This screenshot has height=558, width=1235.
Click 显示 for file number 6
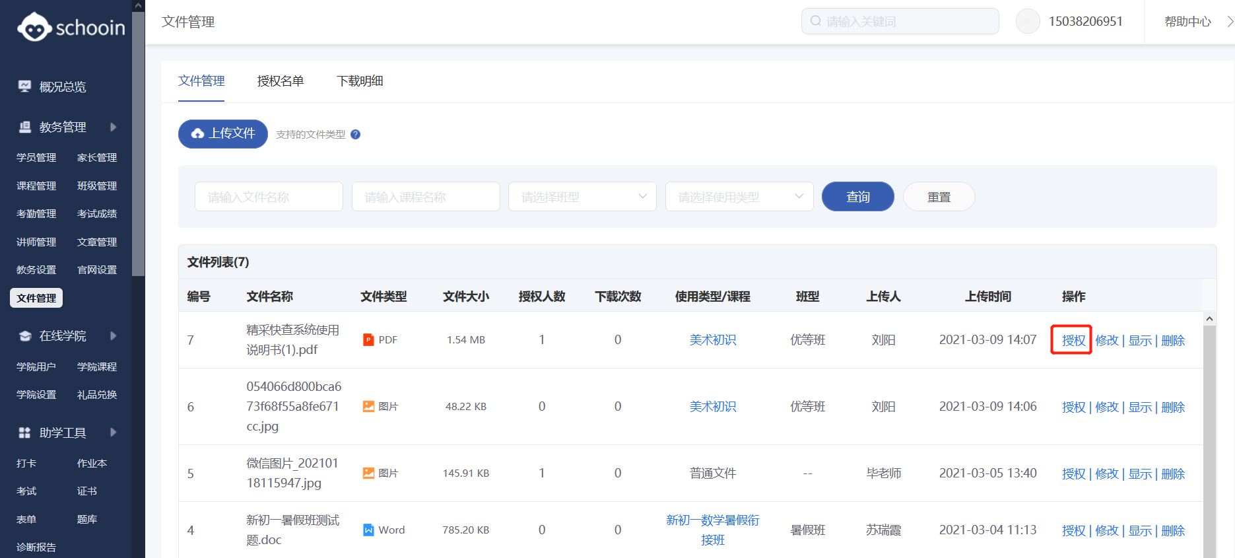pos(1140,407)
